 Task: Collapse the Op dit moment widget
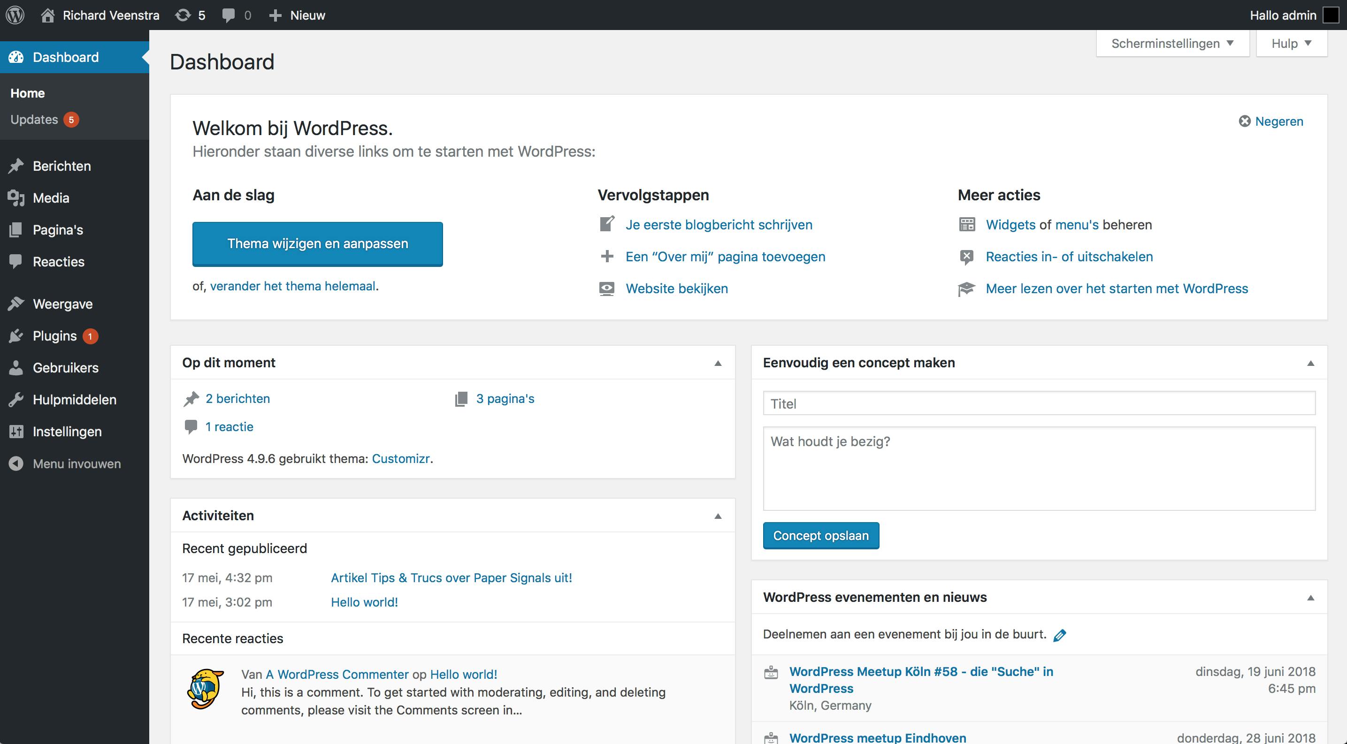point(718,363)
